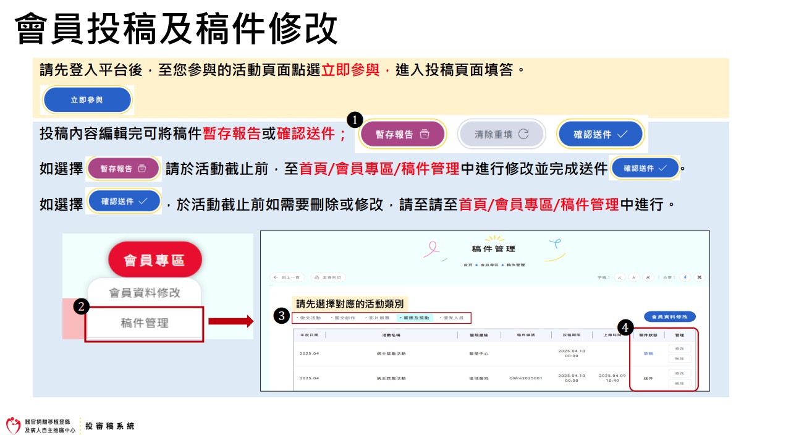Select the 優秀人員 category option
Viewport: 791px width, 443px height.
tap(450, 318)
